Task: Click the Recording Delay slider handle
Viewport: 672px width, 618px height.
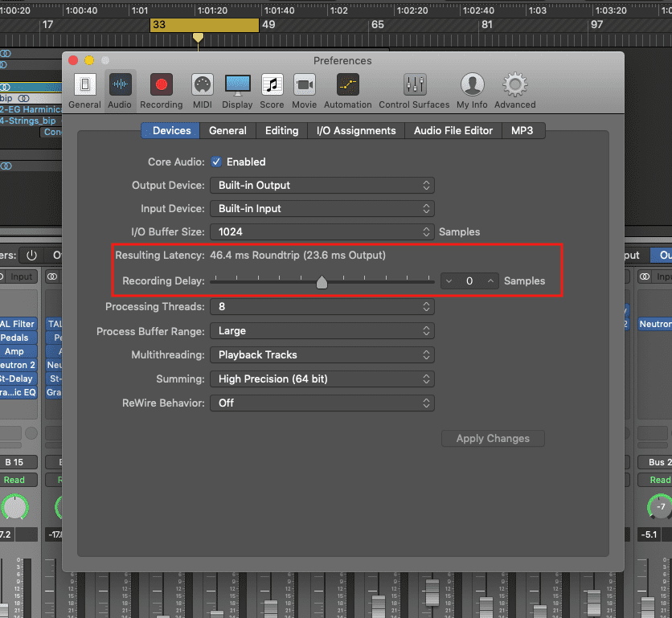Action: pos(322,282)
